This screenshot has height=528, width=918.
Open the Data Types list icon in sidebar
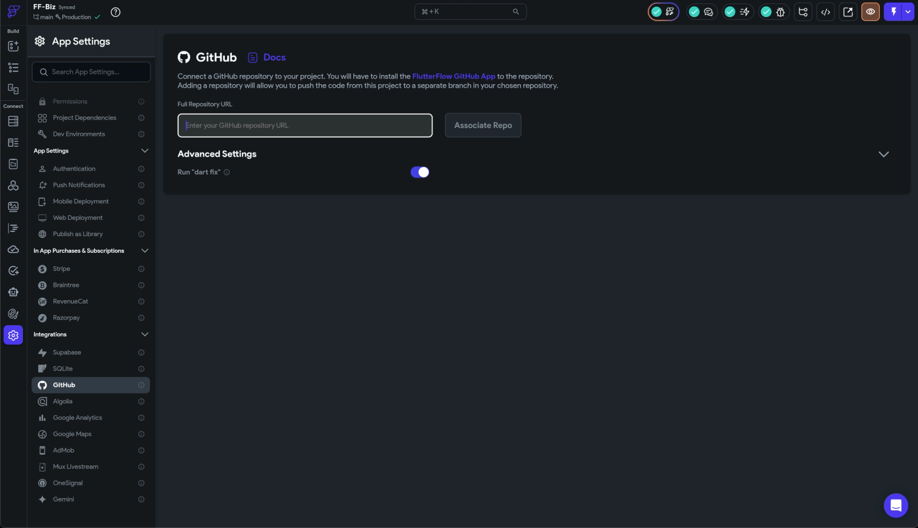13,142
